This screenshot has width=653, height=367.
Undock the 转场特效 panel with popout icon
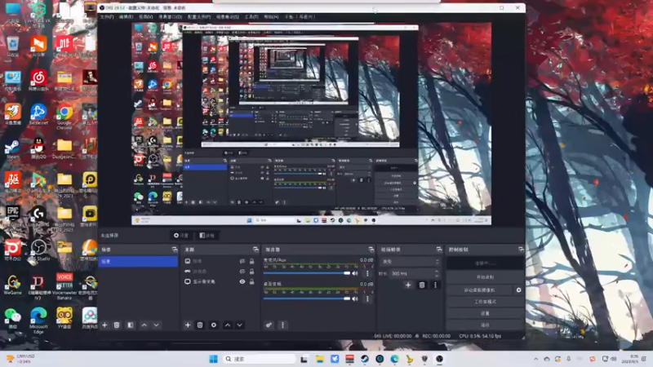pos(439,250)
